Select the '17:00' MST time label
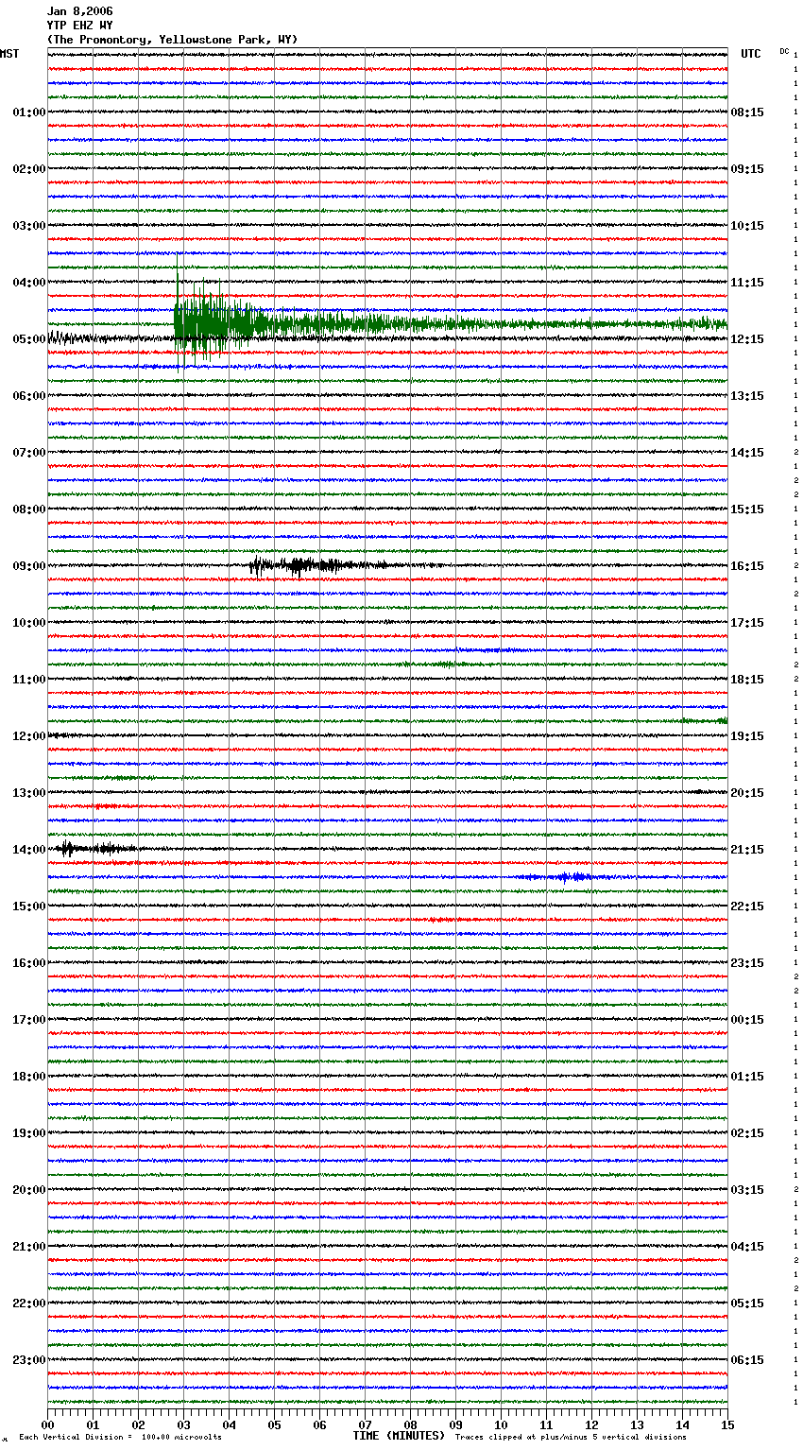Screen dimensions: 803x1450 28,1020
